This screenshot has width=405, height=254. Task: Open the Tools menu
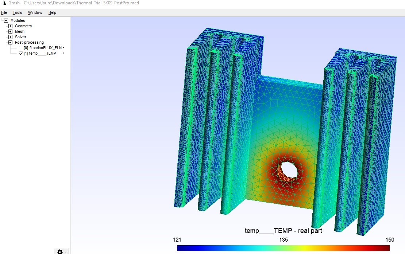(17, 12)
